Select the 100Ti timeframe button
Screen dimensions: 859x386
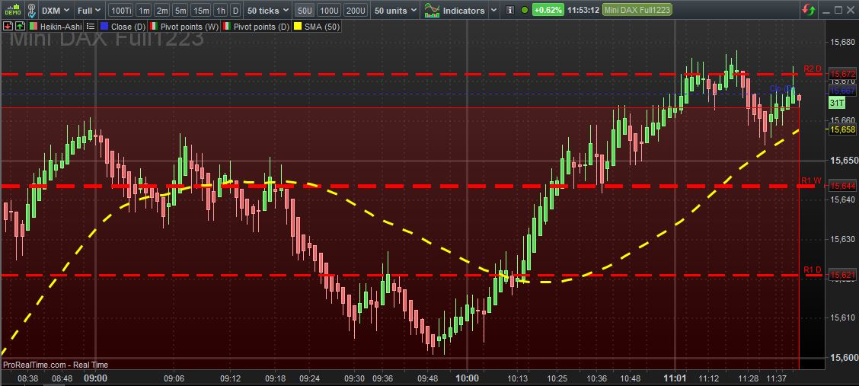[x=120, y=10]
